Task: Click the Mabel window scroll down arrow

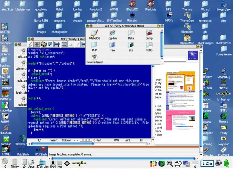Action: tap(162, 59)
